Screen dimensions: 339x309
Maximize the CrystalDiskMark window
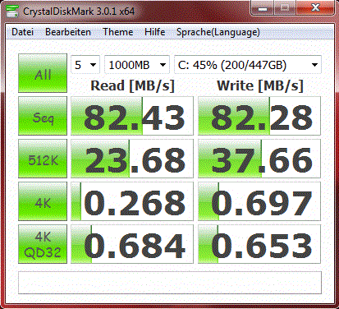tap(285, 8)
